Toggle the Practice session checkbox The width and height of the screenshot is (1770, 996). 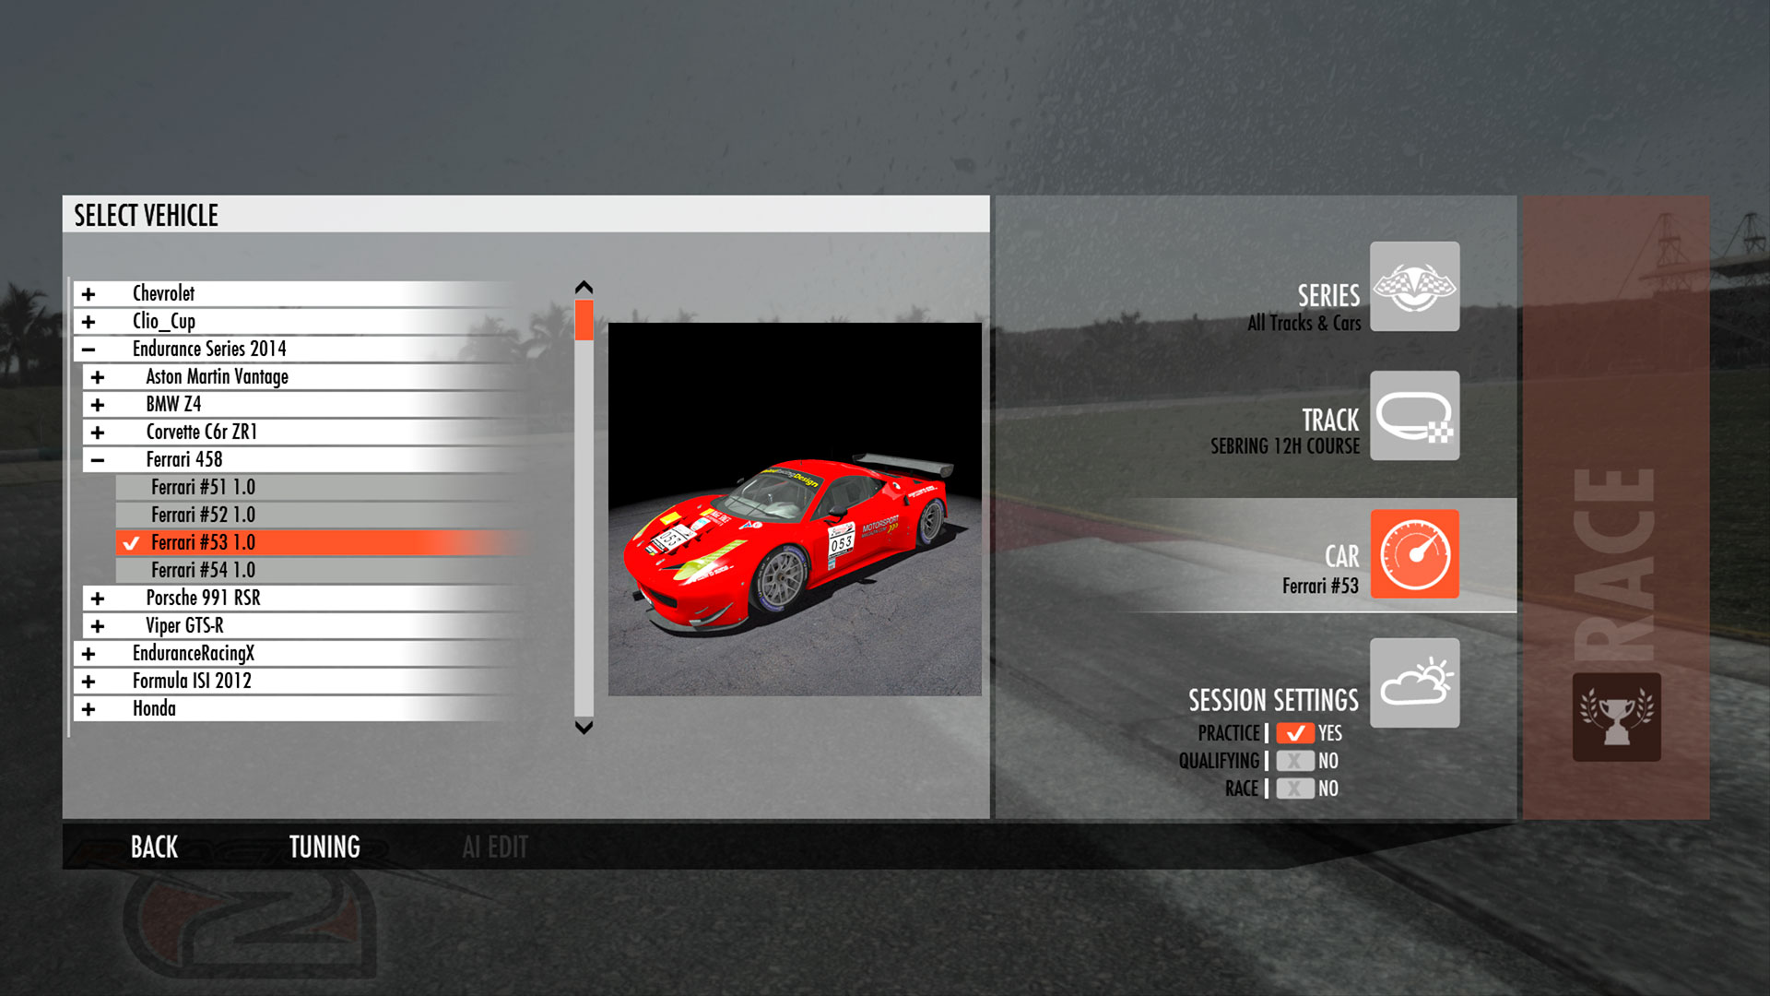[x=1295, y=733]
